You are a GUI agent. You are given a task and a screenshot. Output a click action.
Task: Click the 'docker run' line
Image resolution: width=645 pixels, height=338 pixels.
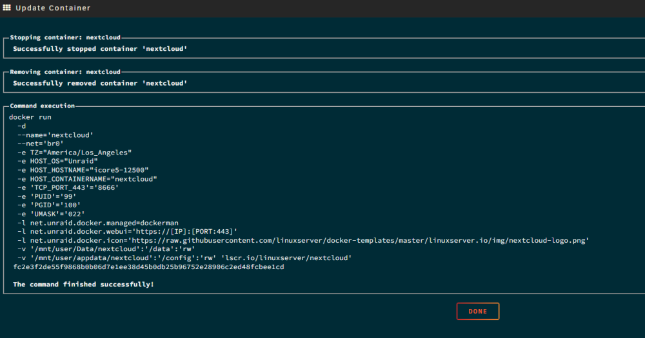[x=30, y=117]
